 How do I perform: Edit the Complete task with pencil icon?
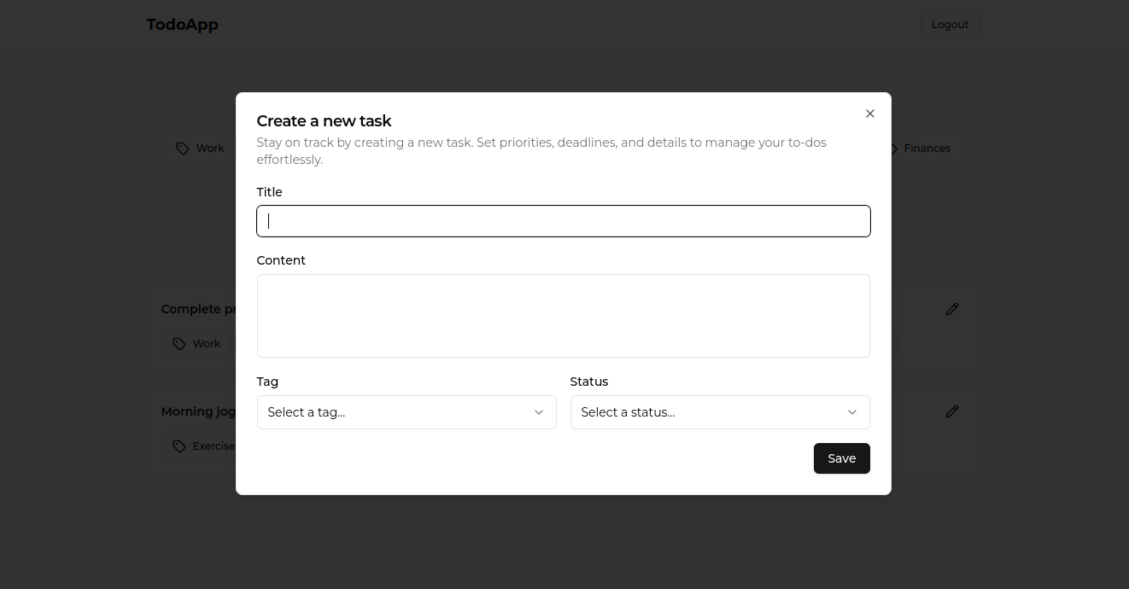952,309
